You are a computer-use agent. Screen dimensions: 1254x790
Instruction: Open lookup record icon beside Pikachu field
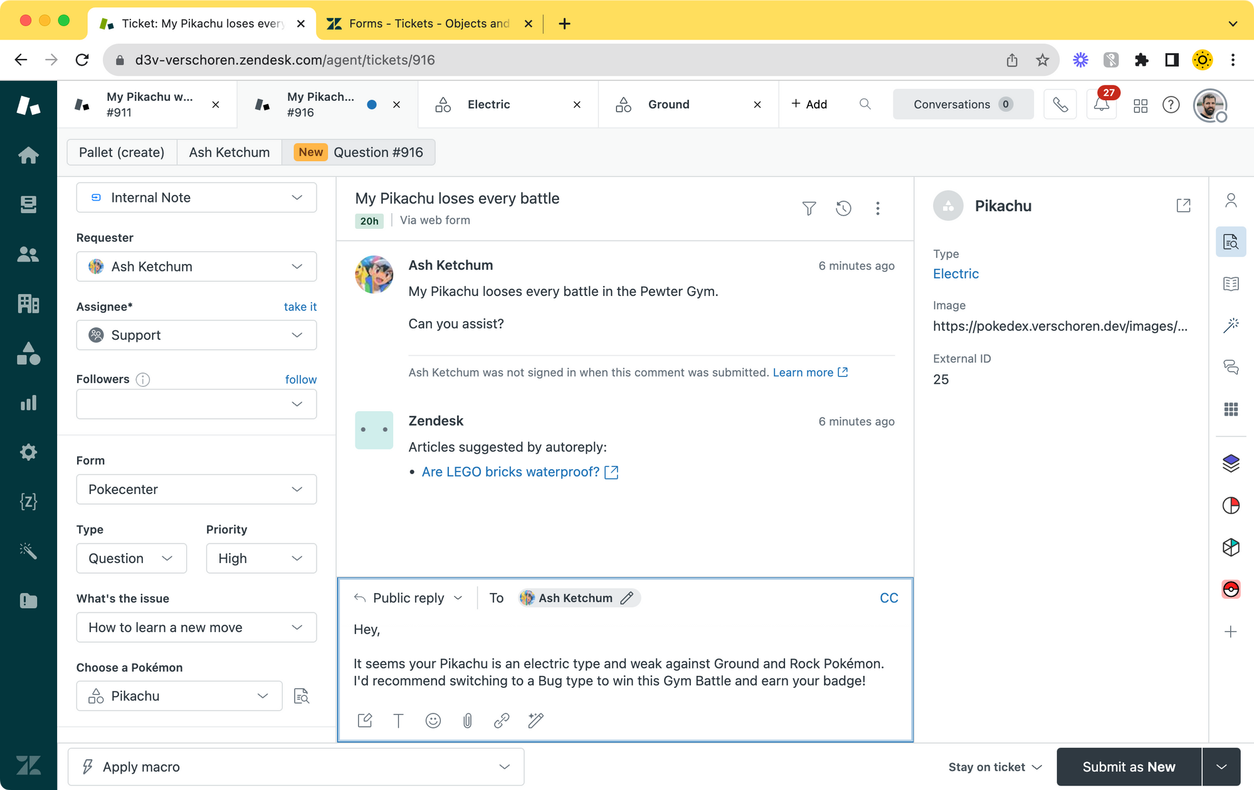click(302, 696)
